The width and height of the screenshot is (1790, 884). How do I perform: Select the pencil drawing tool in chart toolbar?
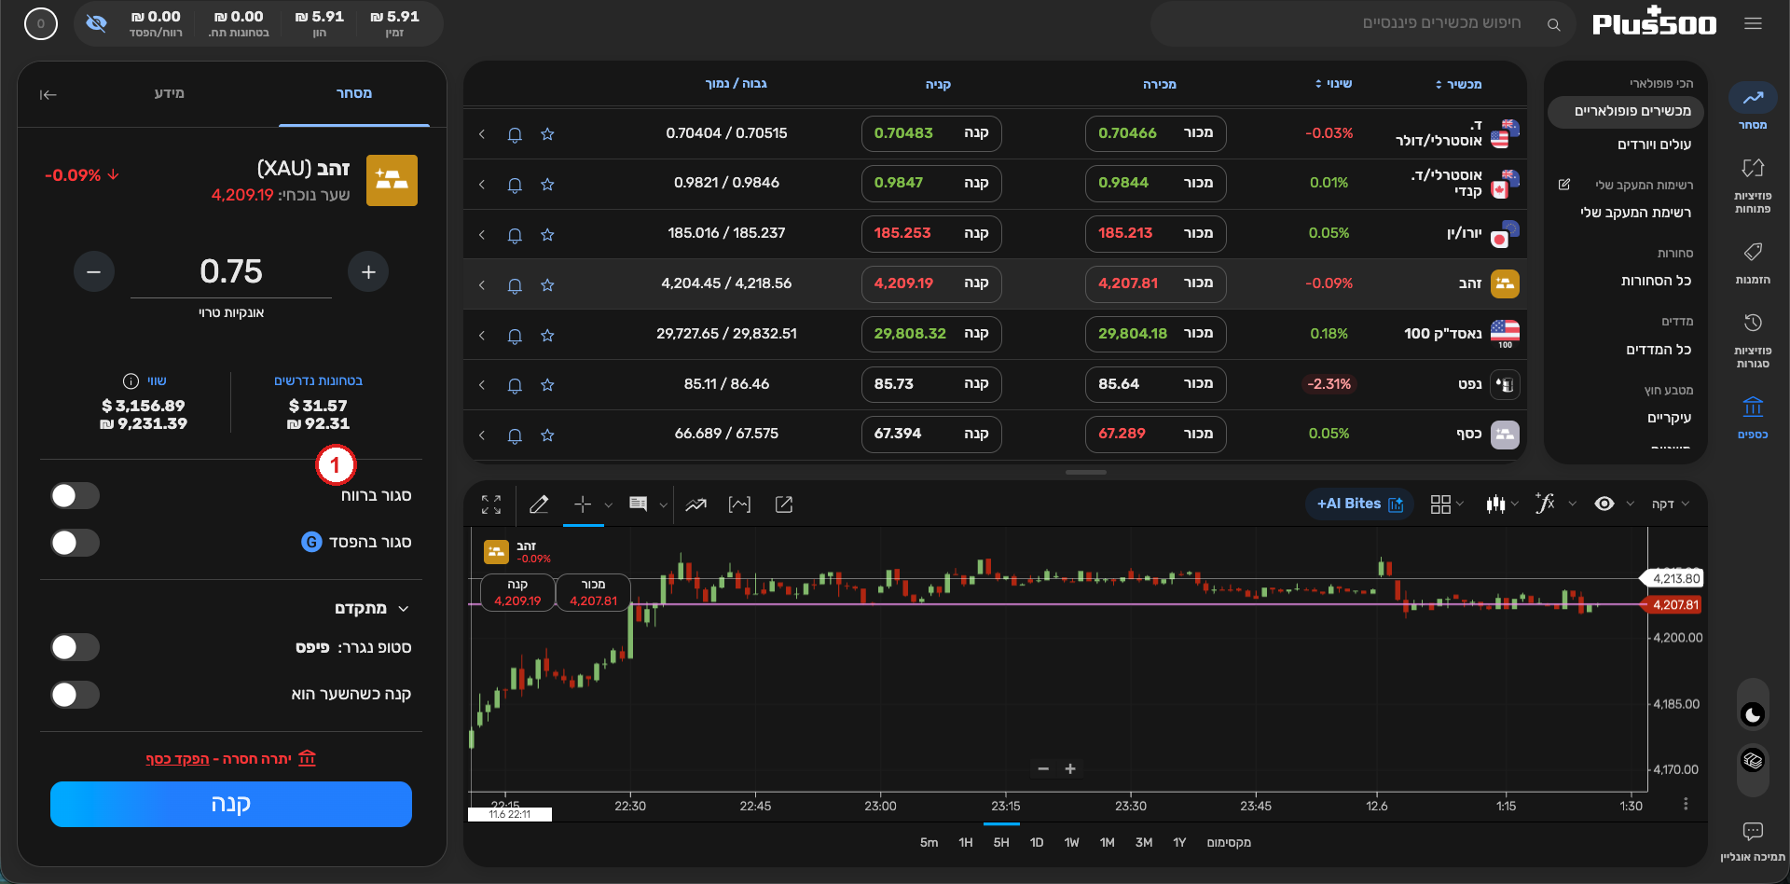pos(539,504)
